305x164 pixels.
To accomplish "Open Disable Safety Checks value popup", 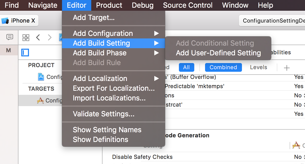I will [299, 157].
